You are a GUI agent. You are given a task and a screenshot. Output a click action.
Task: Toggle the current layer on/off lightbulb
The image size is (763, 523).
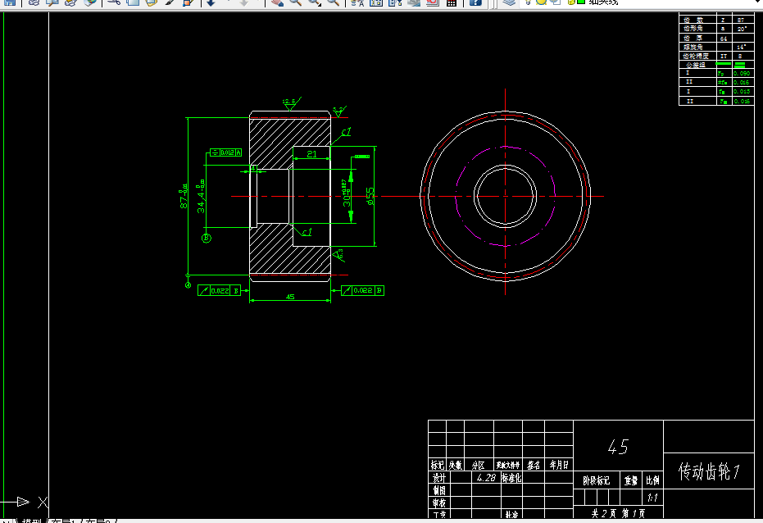click(529, 2)
